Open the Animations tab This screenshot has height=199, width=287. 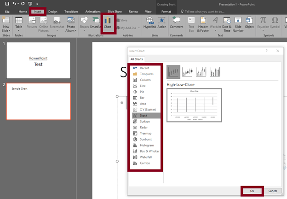click(x=93, y=12)
